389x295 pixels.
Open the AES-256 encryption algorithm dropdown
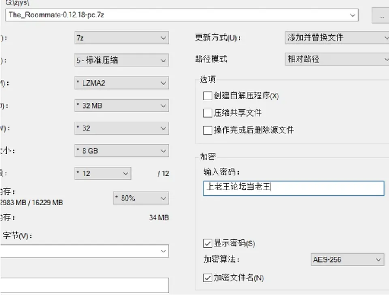pyautogui.click(x=348, y=259)
